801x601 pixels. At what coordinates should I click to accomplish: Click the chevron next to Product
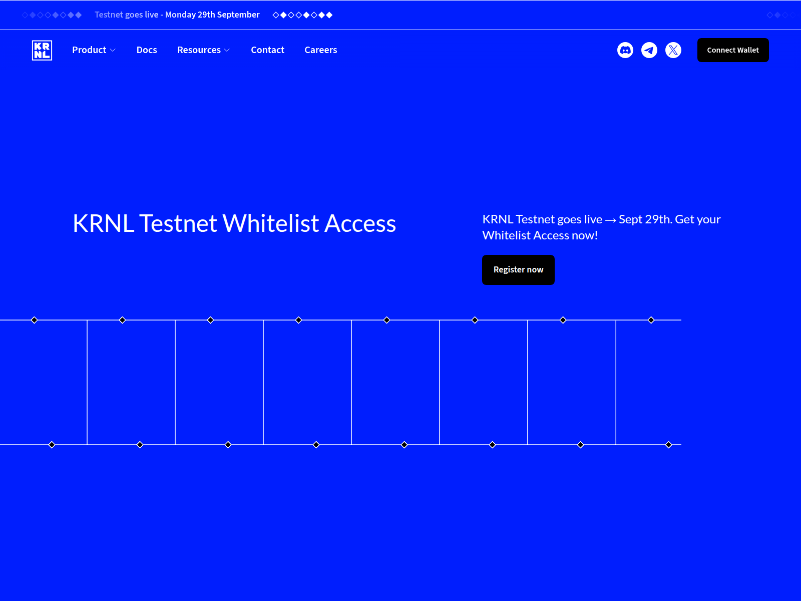pyautogui.click(x=114, y=50)
